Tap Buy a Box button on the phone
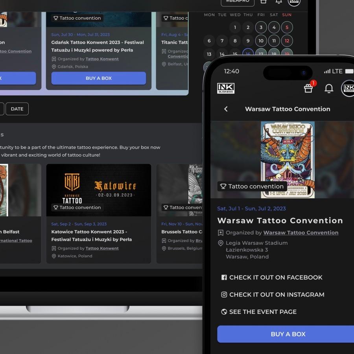The image size is (354, 354). click(x=286, y=334)
